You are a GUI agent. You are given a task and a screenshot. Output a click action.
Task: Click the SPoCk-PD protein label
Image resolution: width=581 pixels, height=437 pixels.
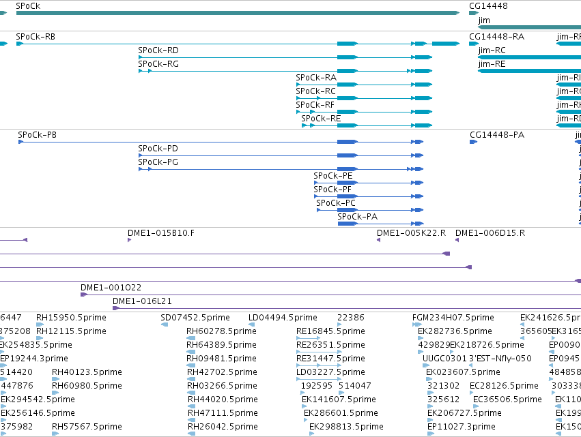tap(158, 149)
